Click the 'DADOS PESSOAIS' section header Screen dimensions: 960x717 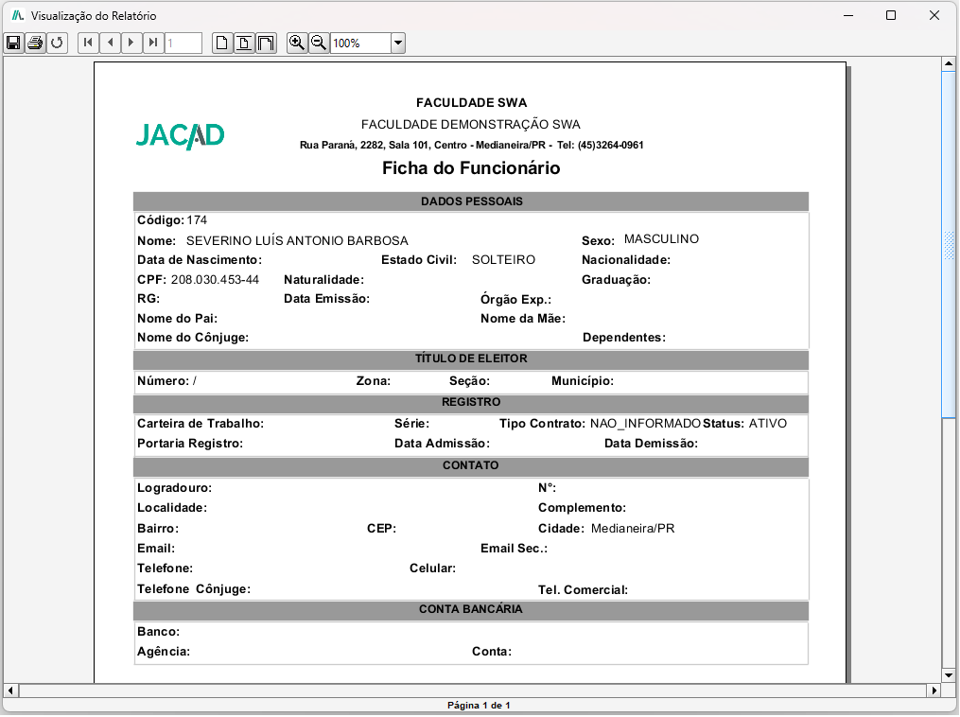[x=471, y=201]
